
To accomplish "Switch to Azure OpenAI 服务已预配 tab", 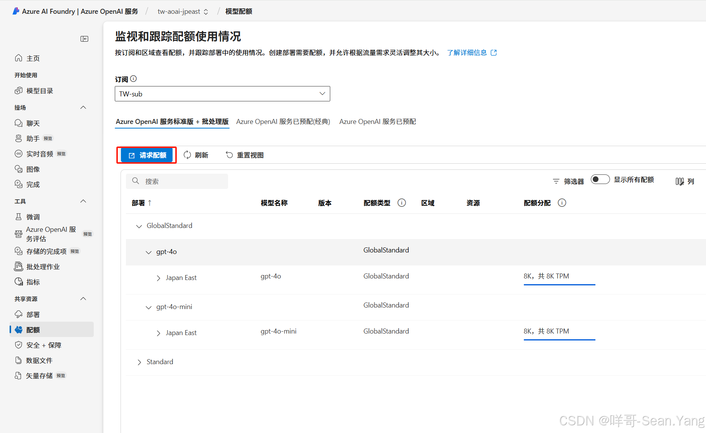I will click(378, 122).
